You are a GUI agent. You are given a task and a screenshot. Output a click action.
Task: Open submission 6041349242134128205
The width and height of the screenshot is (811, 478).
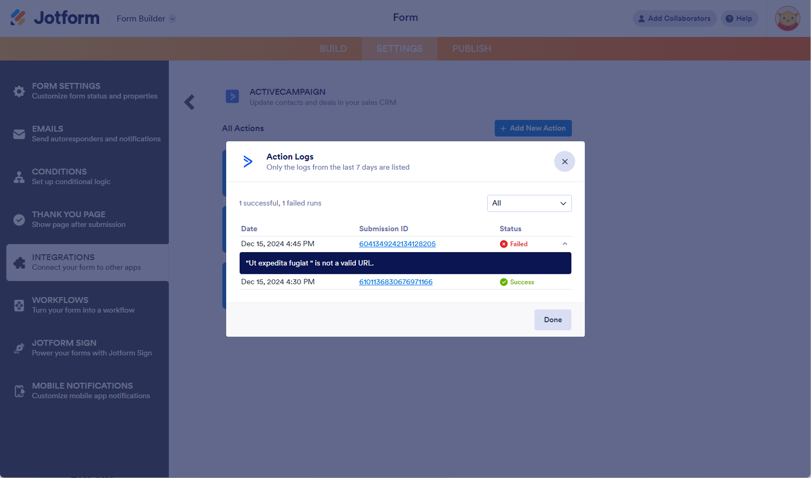point(397,244)
